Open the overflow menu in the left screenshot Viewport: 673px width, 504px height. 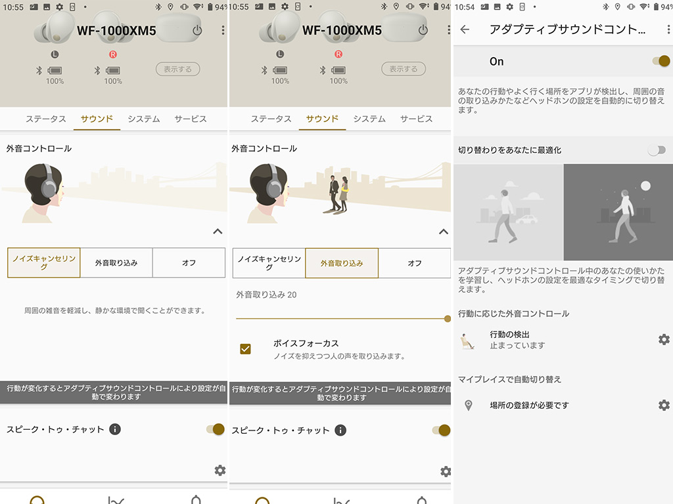(223, 30)
